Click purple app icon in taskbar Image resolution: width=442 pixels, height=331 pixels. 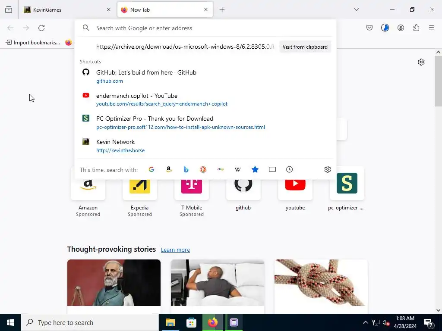234,322
